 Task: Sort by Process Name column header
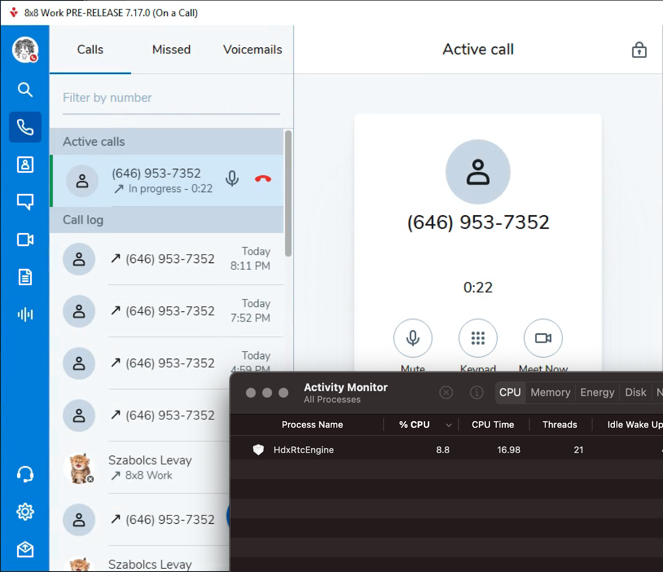tap(312, 424)
